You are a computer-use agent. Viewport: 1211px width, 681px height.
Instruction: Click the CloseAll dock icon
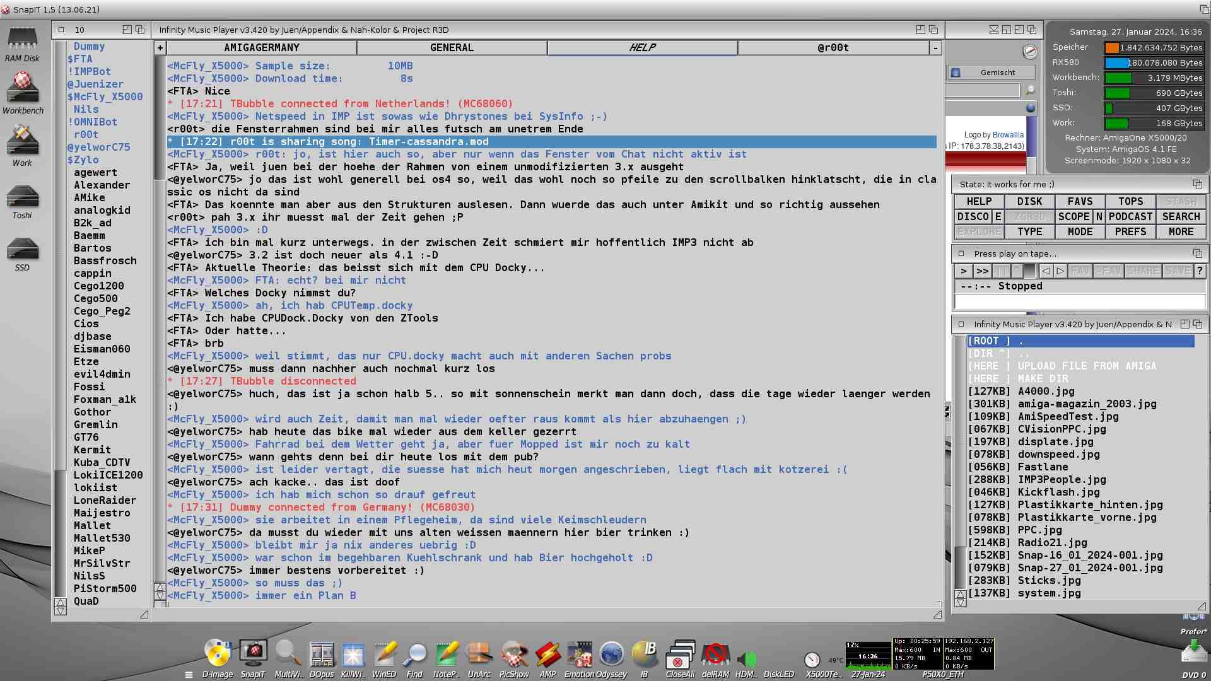pos(680,655)
